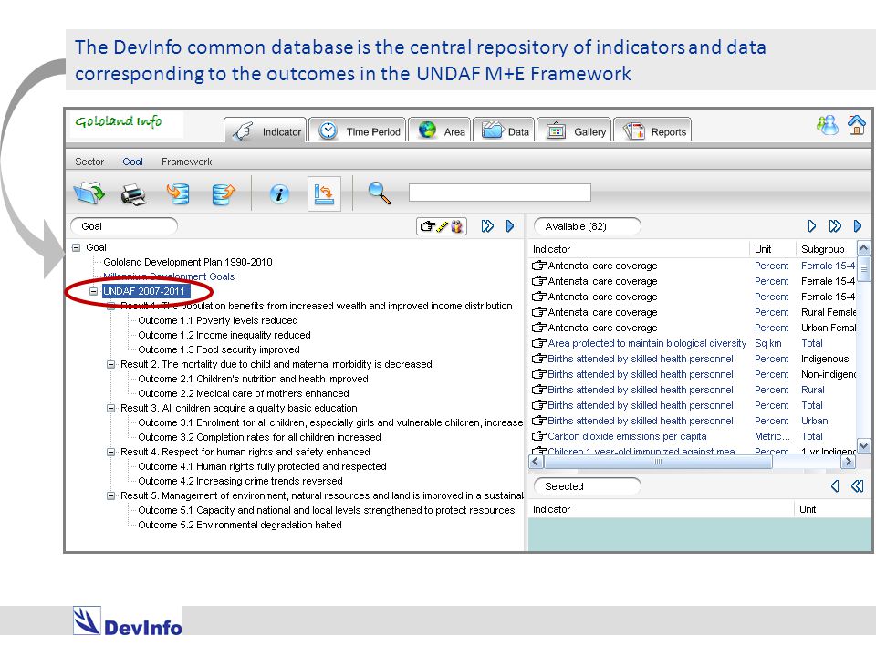
Task: Select the Sector classification
Action: coord(89,162)
